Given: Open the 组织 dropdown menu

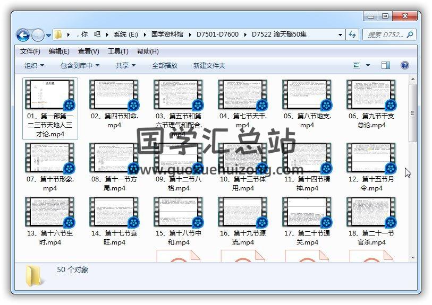Looking at the screenshot, I should pyautogui.click(x=34, y=65).
